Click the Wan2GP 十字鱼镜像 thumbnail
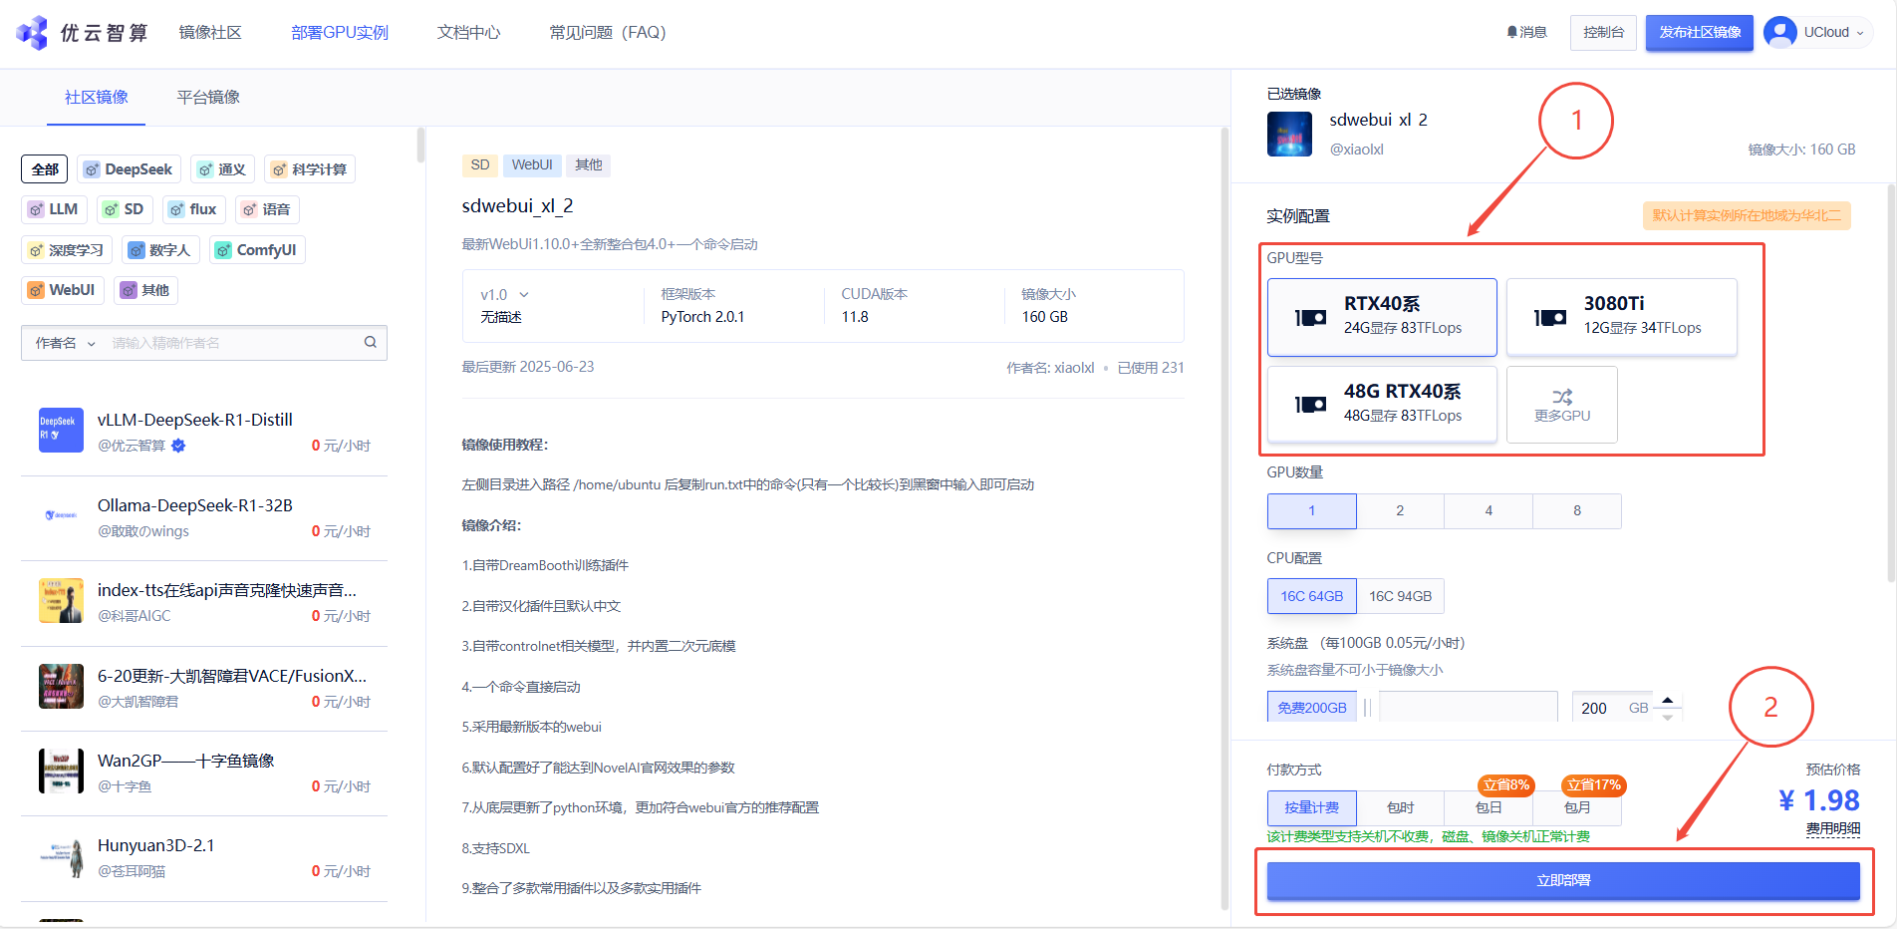 click(61, 771)
